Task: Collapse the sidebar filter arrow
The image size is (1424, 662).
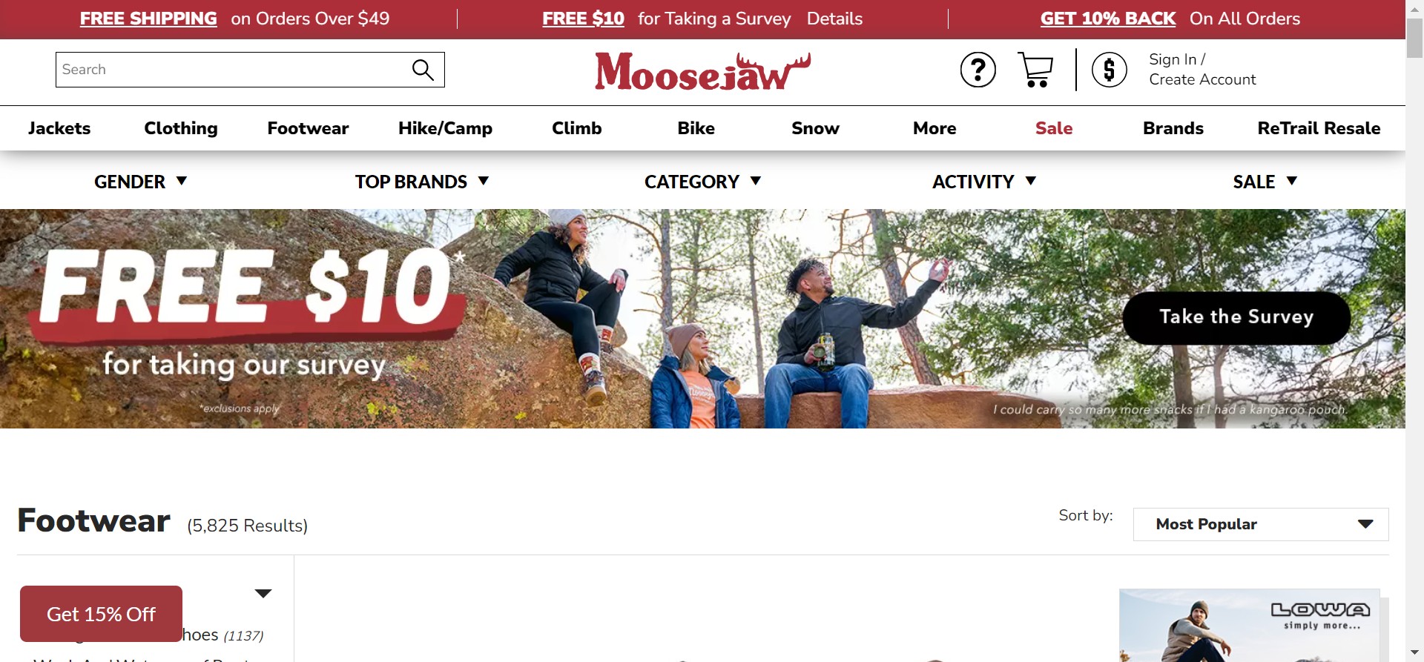Action: [263, 593]
